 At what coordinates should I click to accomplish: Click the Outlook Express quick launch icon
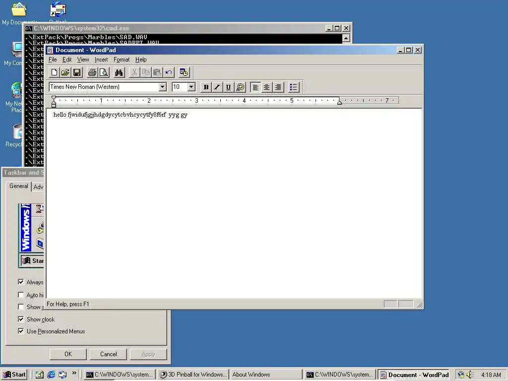[63, 375]
